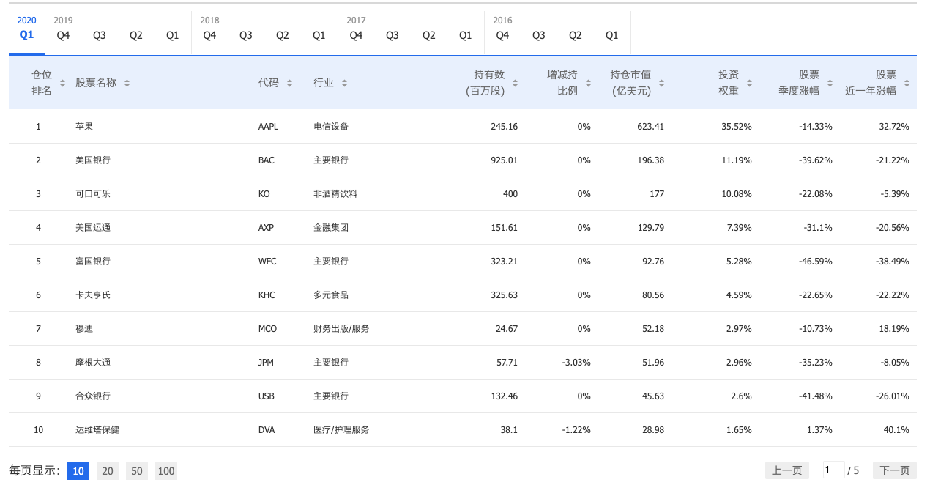Viewport: 930px width, 485px height.
Task: Sort by 股票近一年涨幅 column arrows
Action: click(x=907, y=84)
